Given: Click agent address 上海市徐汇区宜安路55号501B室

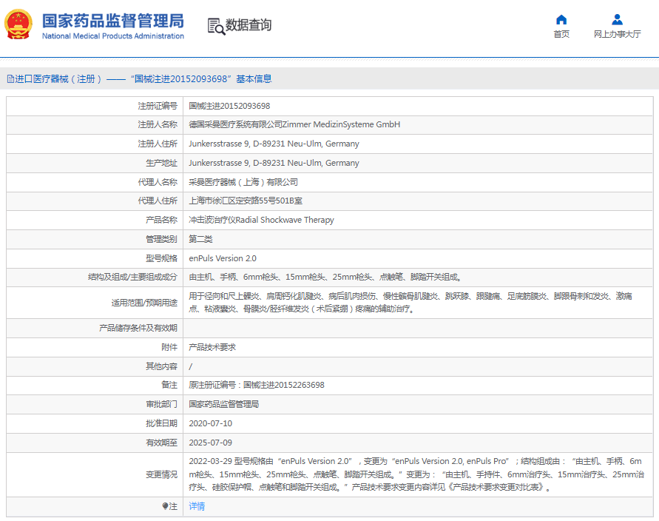Looking at the screenshot, I should point(246,201).
